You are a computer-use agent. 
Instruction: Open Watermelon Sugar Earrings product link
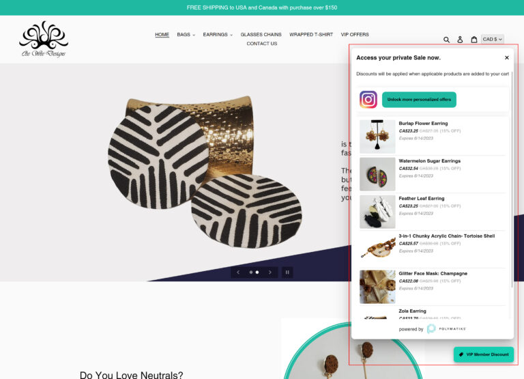click(x=429, y=161)
